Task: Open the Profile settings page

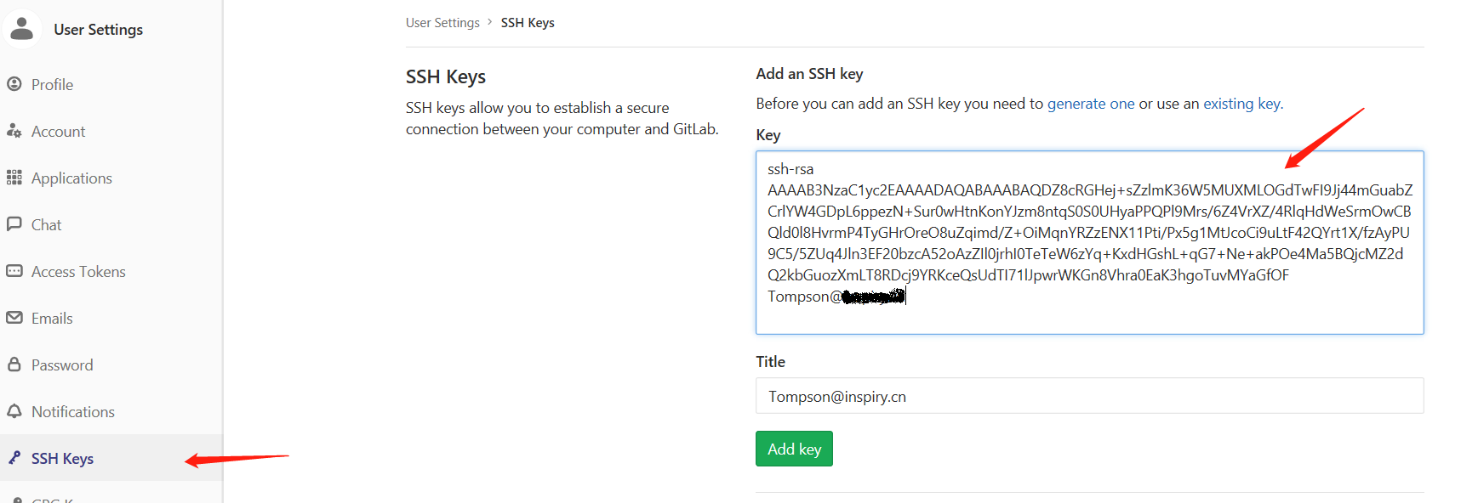Action: tap(52, 85)
